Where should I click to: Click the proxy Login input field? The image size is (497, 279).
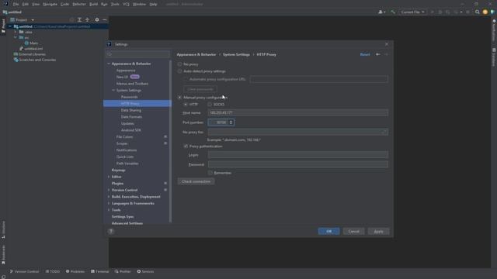298,155
